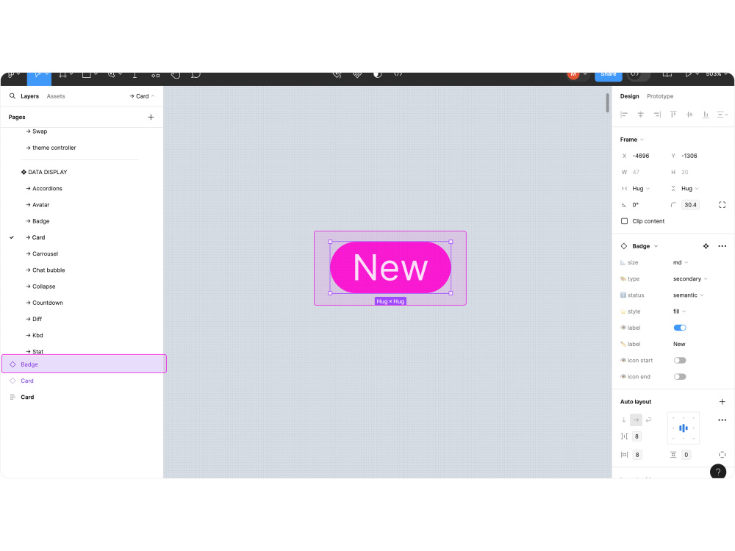This screenshot has height=551, width=735.
Task: Toggle individual padding icon
Action: (722, 455)
